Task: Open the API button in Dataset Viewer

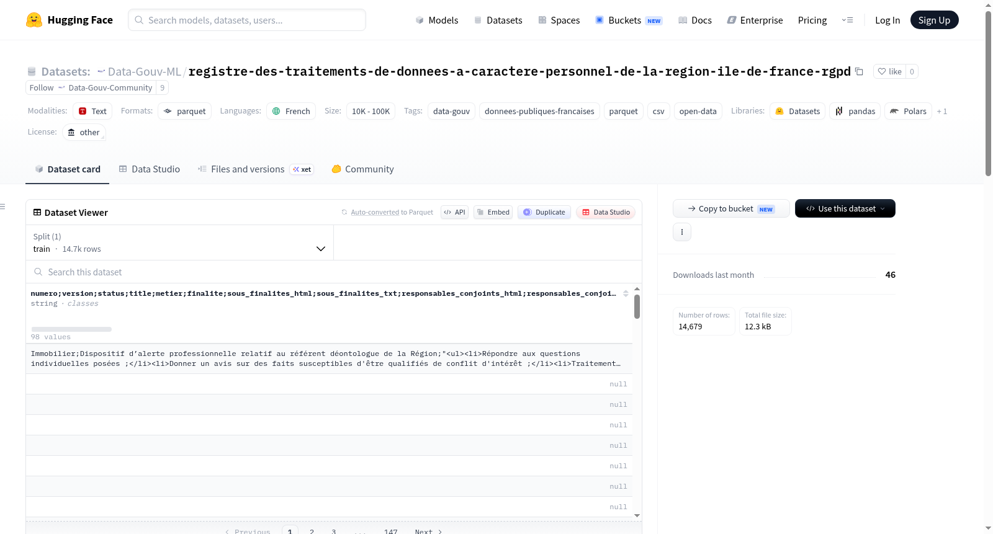Action: pyautogui.click(x=454, y=212)
